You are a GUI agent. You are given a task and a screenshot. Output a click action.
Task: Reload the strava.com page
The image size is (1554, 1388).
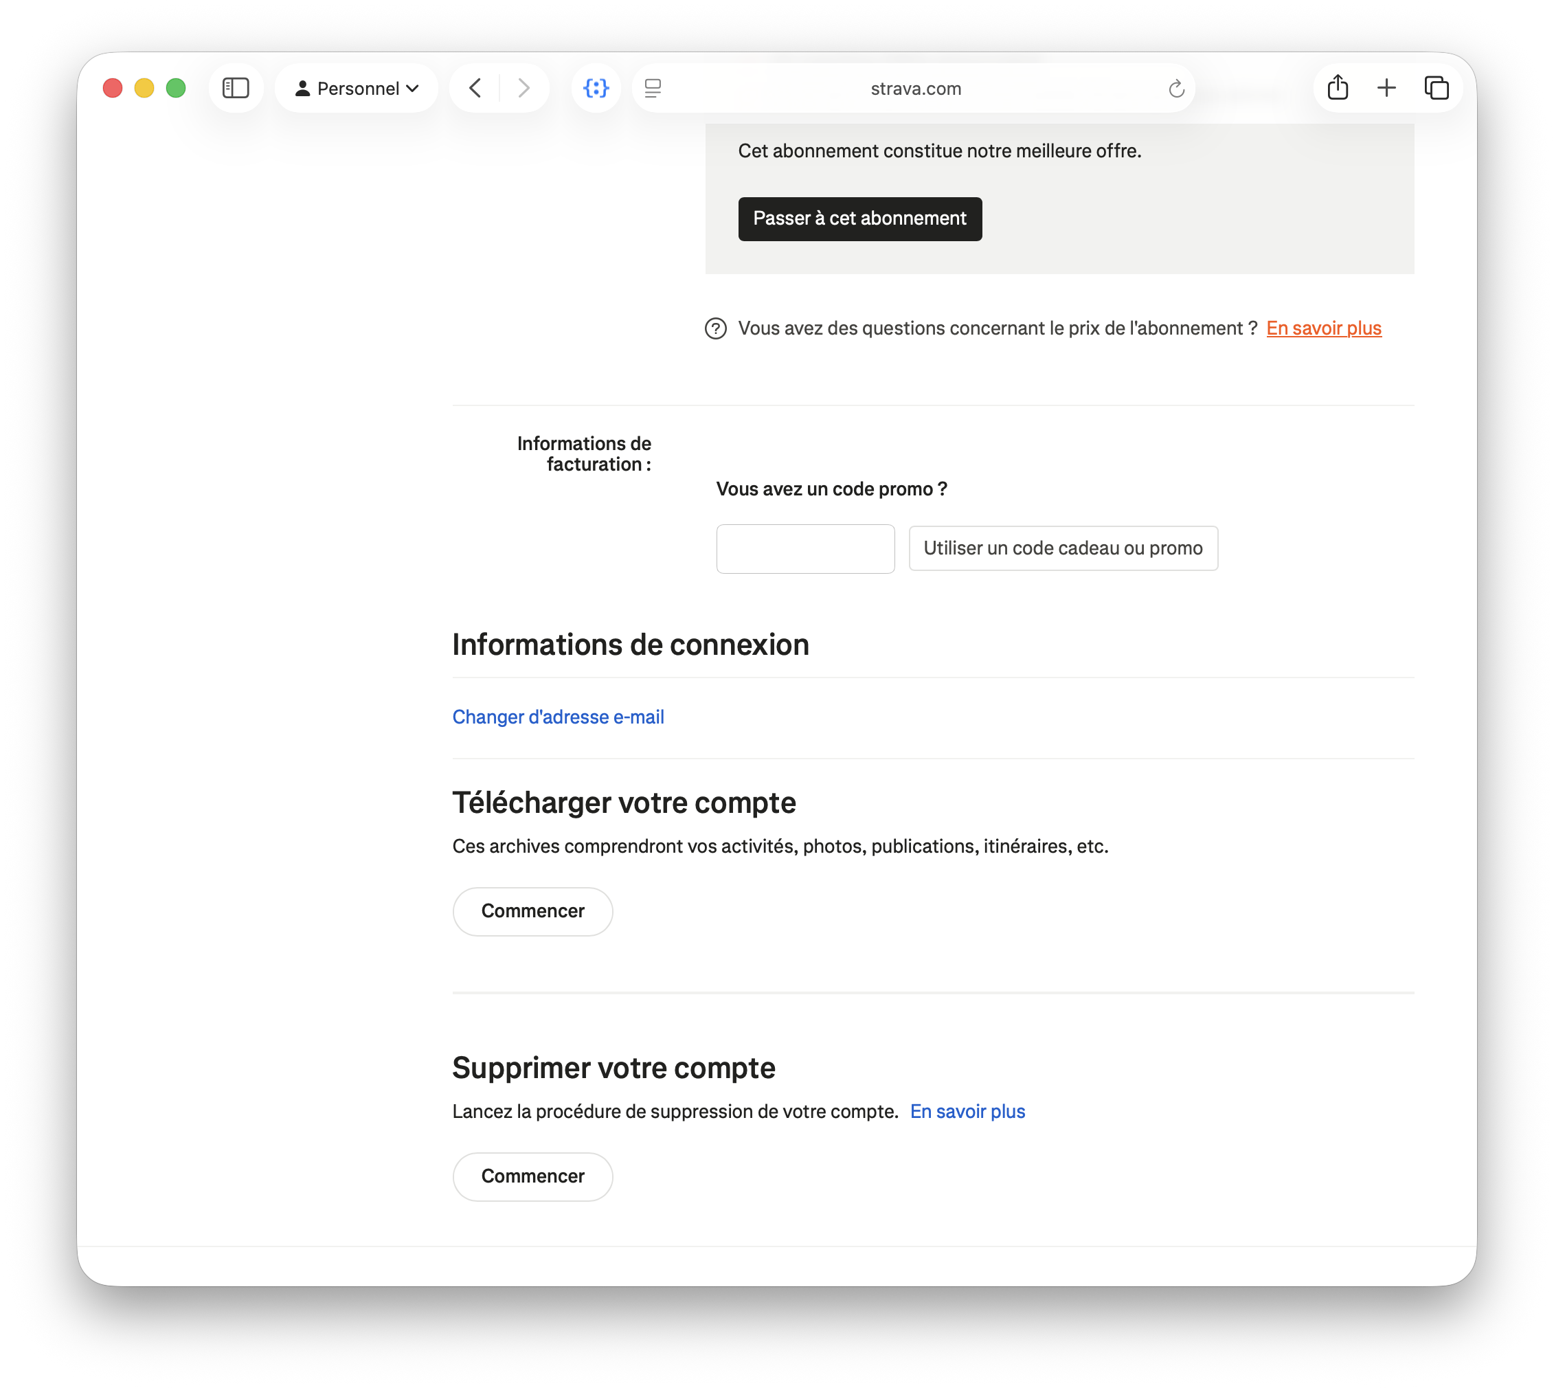[x=1177, y=89]
